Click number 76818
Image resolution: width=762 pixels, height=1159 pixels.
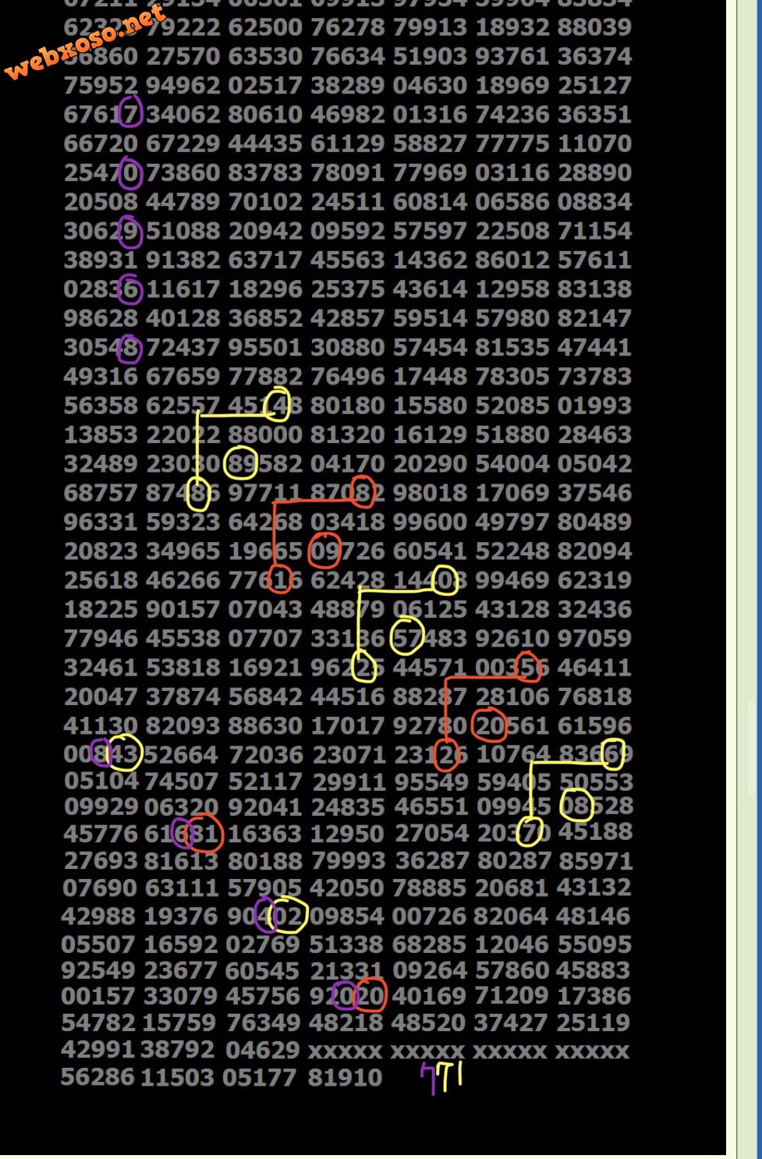tap(594, 696)
